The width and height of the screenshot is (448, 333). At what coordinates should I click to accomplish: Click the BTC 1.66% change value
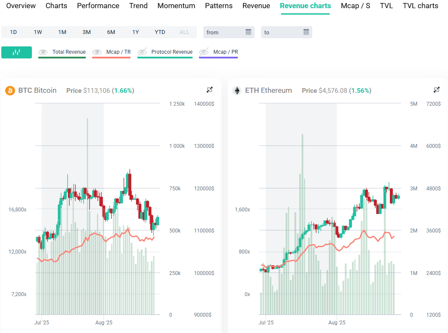123,91
